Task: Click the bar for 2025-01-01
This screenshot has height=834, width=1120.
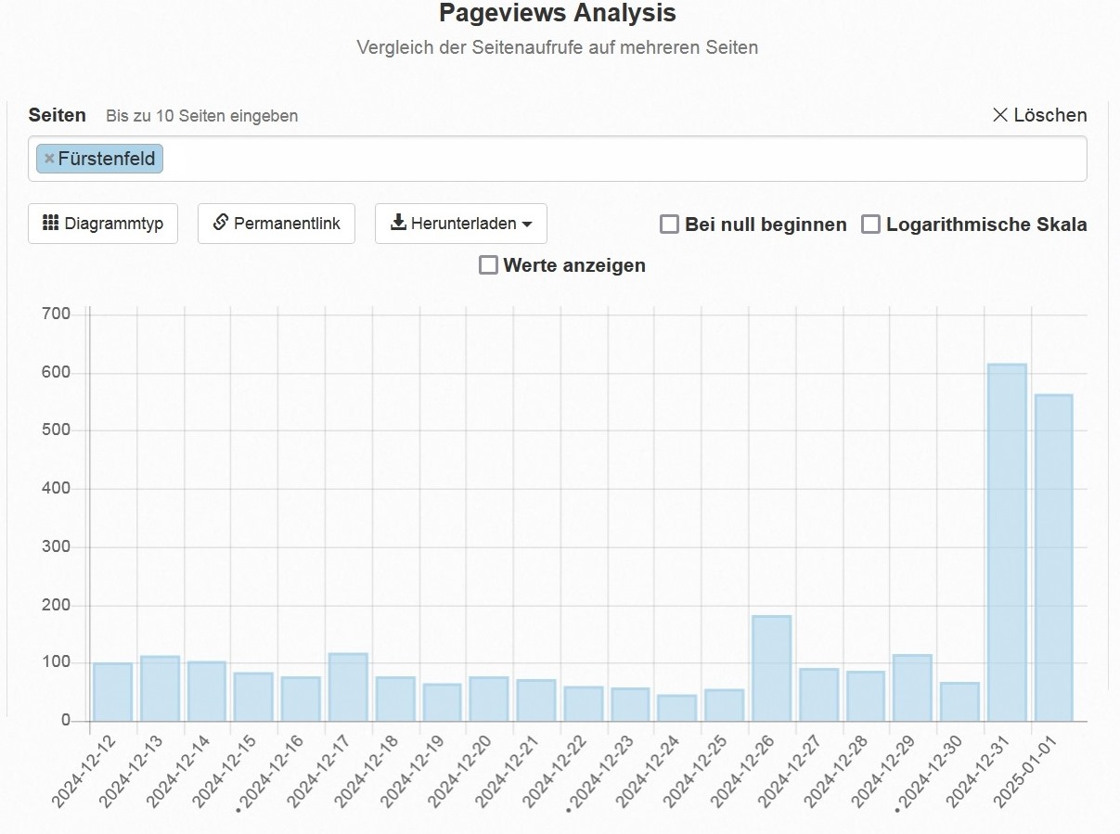Action: (x=1054, y=558)
